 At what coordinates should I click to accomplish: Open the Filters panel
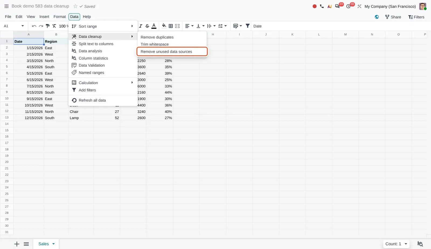coord(416,17)
